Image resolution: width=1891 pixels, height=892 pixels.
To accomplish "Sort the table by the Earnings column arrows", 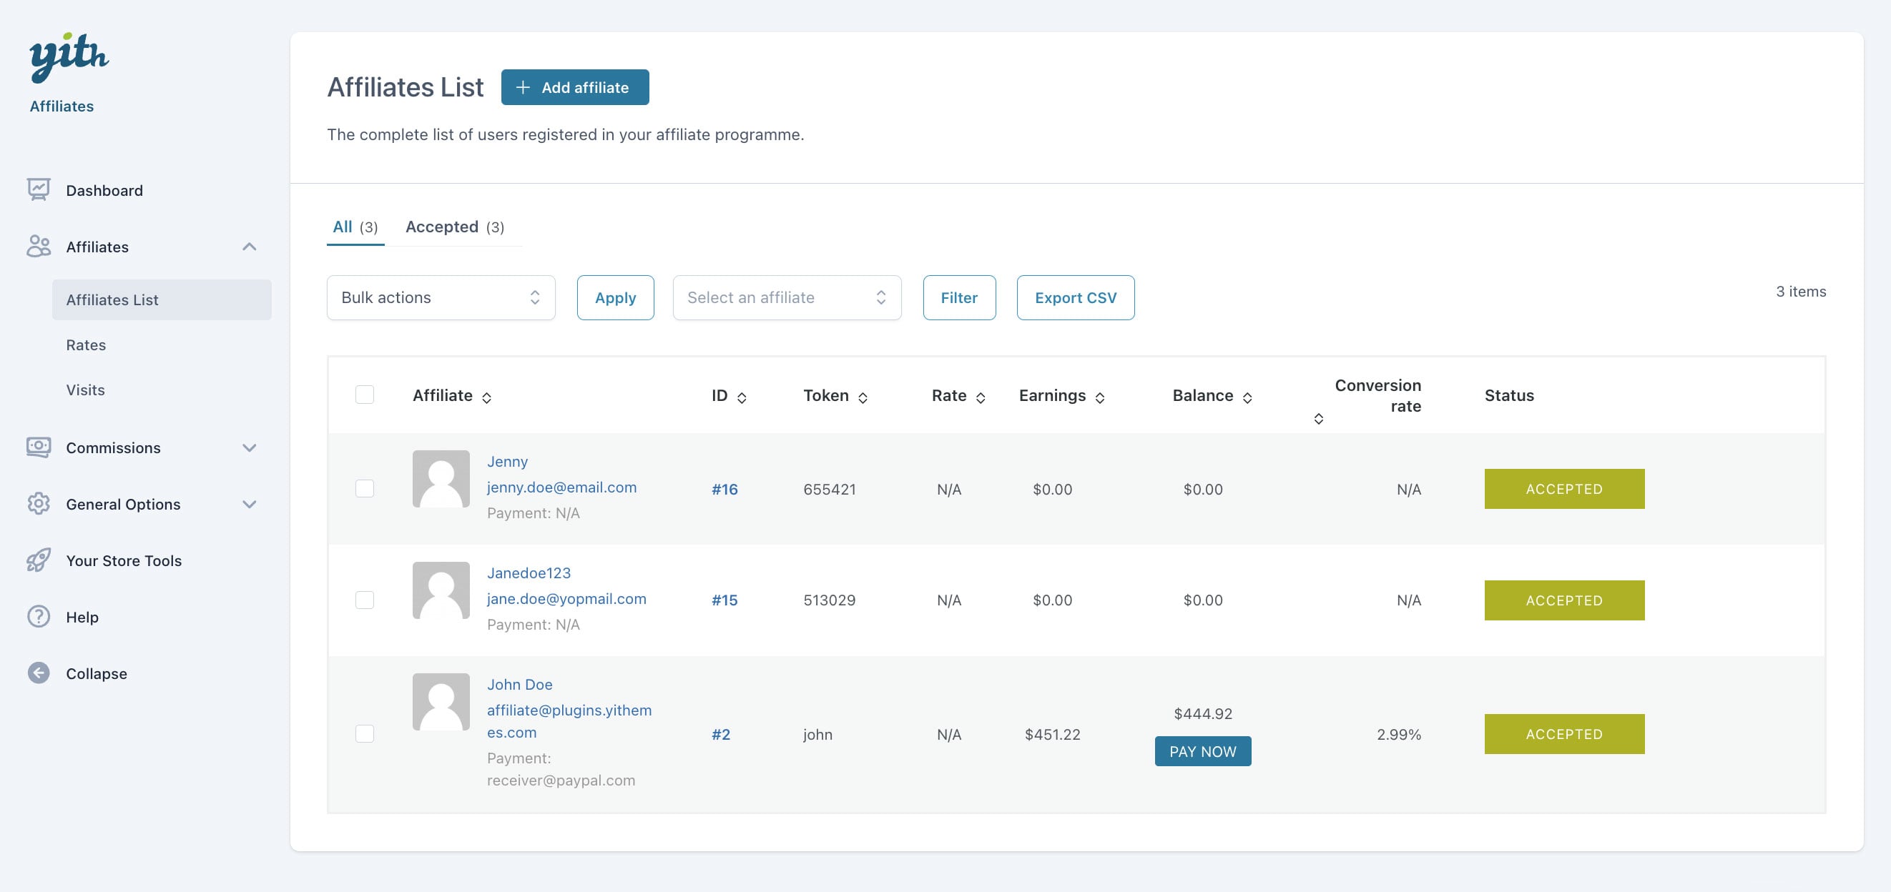I will point(1100,397).
